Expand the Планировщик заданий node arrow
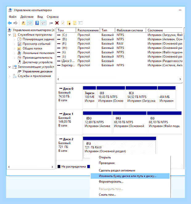 14,39
